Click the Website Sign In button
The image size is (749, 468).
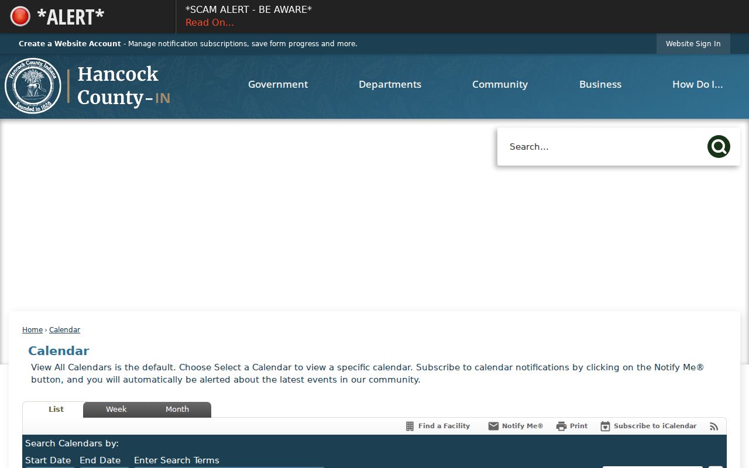pyautogui.click(x=693, y=44)
